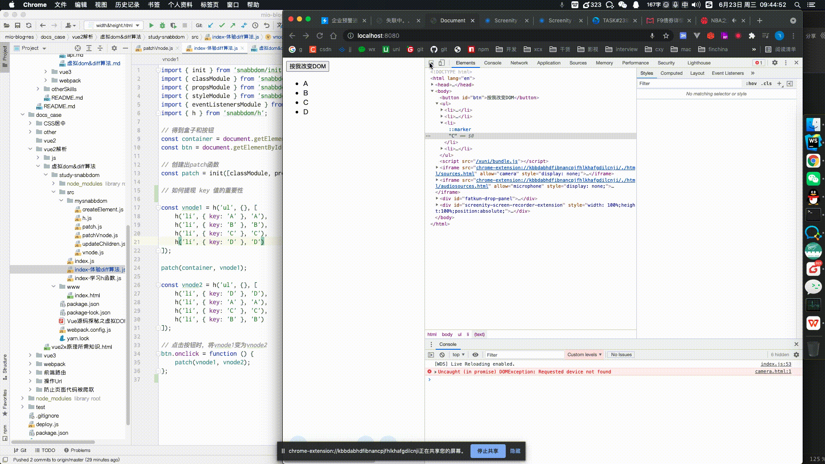Click the 按我改变DOM button on the page

pyautogui.click(x=308, y=67)
